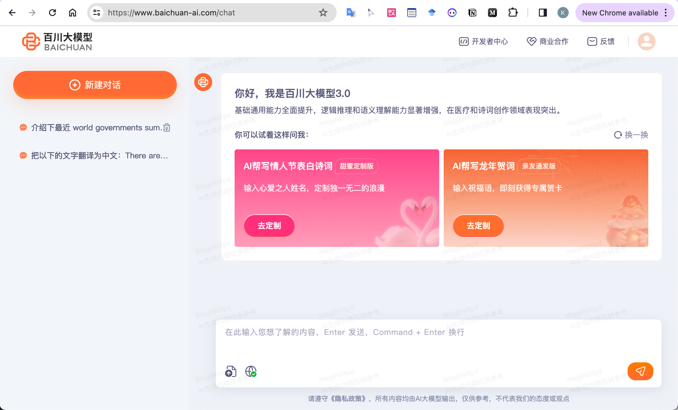678x410 pixels.
Task: Open the cursor pointer extension
Action: pos(371,13)
